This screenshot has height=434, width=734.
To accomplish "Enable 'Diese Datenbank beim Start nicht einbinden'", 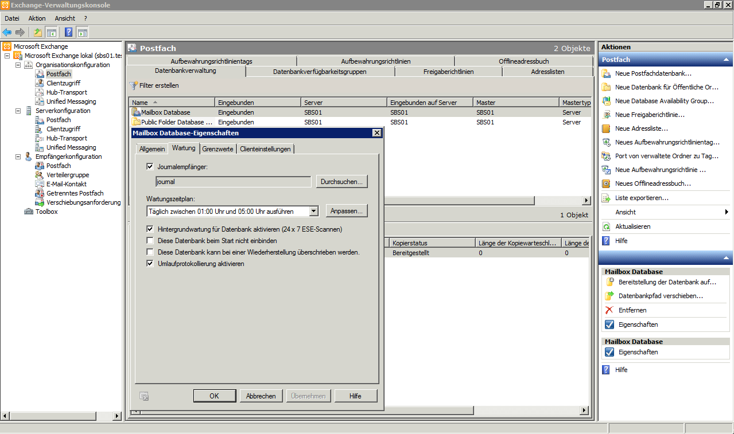I will (x=150, y=241).
